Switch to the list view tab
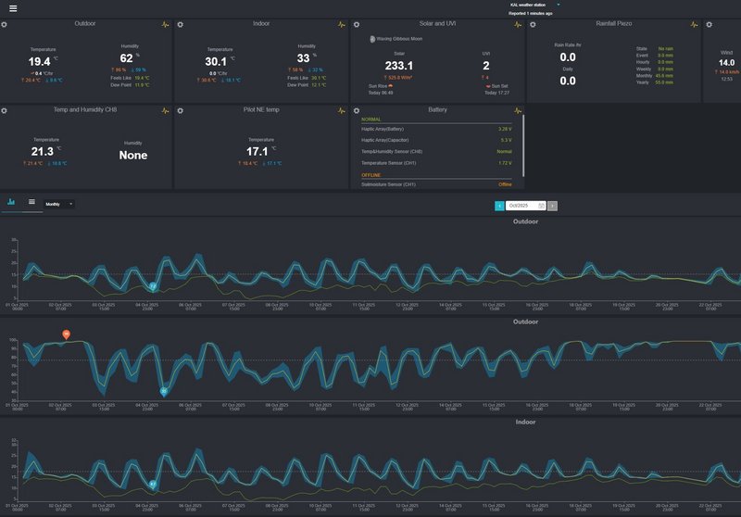The image size is (741, 517). [31, 201]
